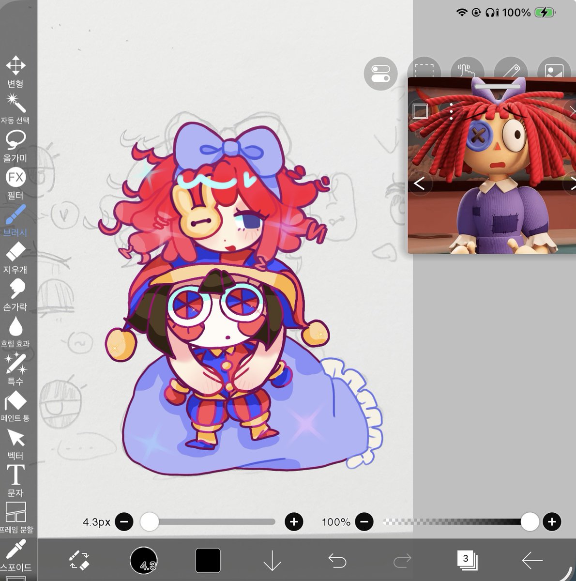Screen dimensions: 576x581
Task: Select the Magic Wand (자동 선택) tool
Action: click(15, 108)
